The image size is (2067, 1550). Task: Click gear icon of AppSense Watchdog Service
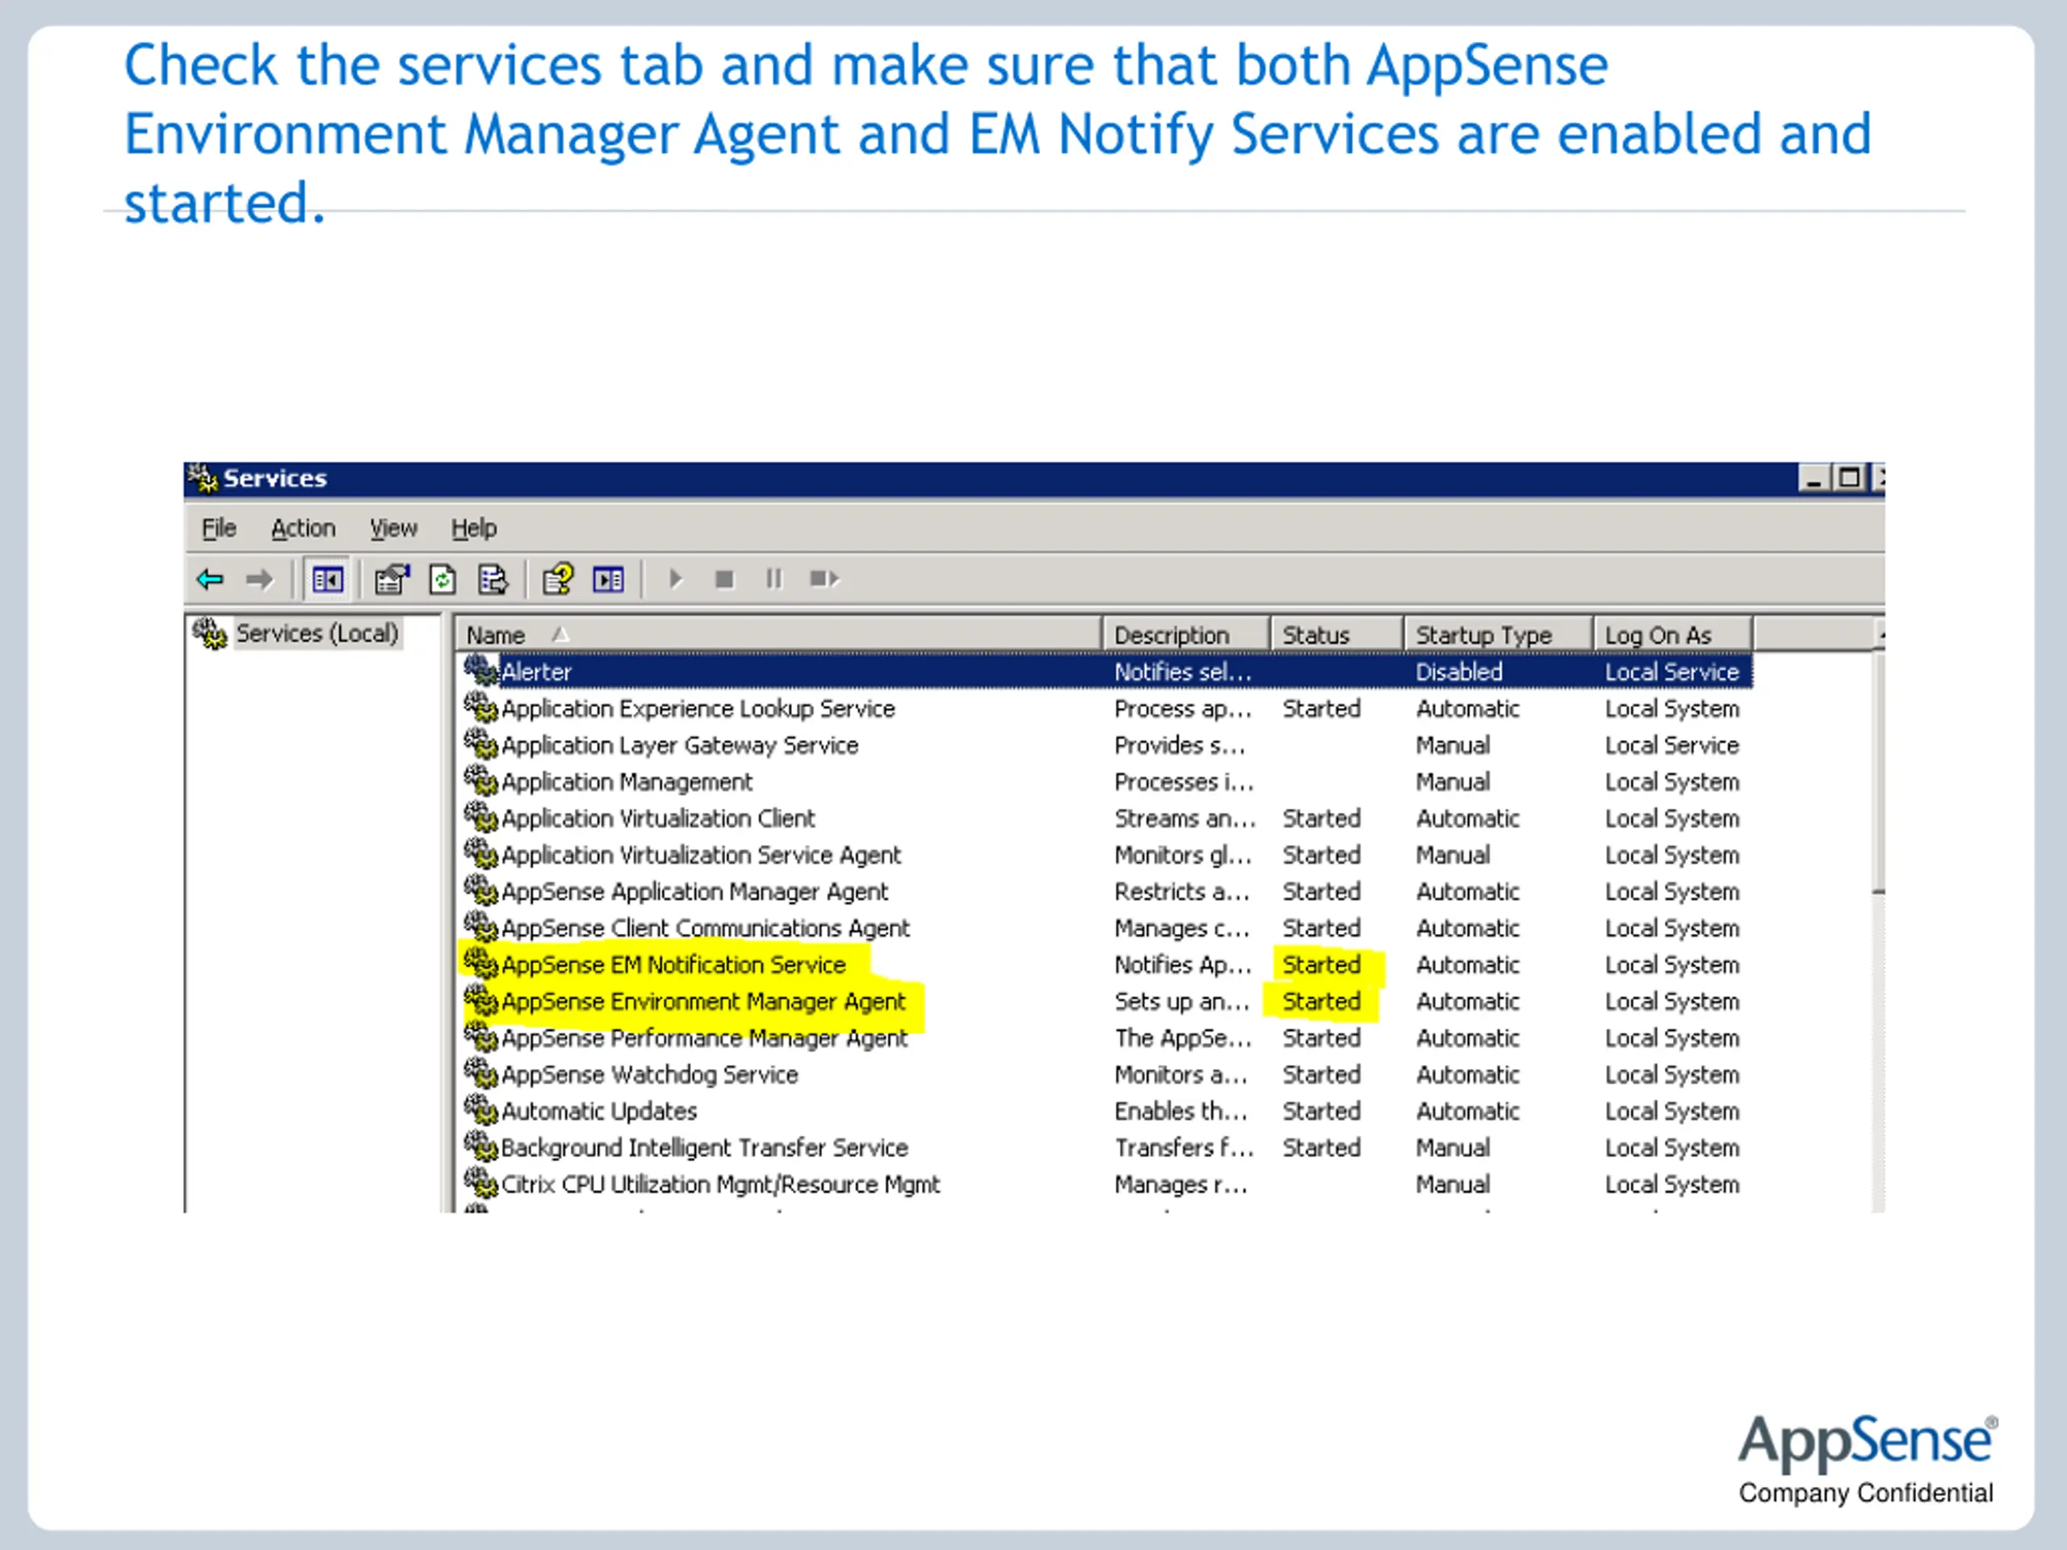pyautogui.click(x=481, y=1073)
